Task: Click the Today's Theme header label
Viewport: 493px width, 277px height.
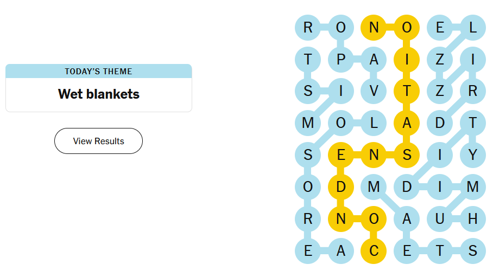Action: click(x=98, y=71)
